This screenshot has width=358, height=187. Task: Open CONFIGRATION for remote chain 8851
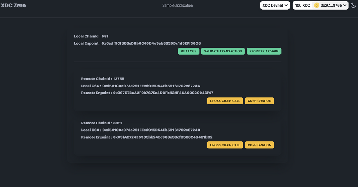coord(259,145)
